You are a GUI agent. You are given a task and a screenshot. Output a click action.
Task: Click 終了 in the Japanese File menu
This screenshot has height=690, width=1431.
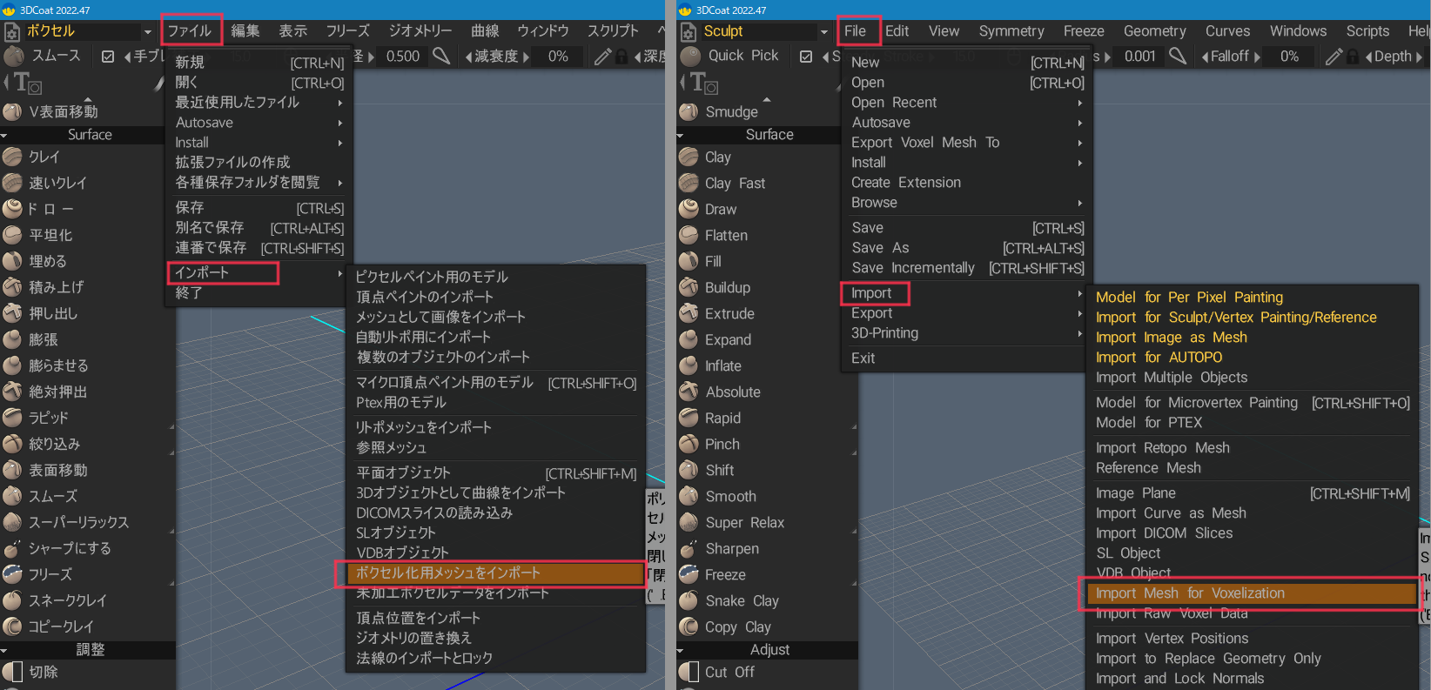pos(259,292)
